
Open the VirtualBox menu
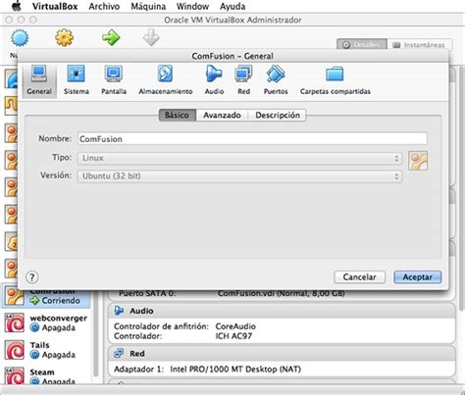click(55, 6)
